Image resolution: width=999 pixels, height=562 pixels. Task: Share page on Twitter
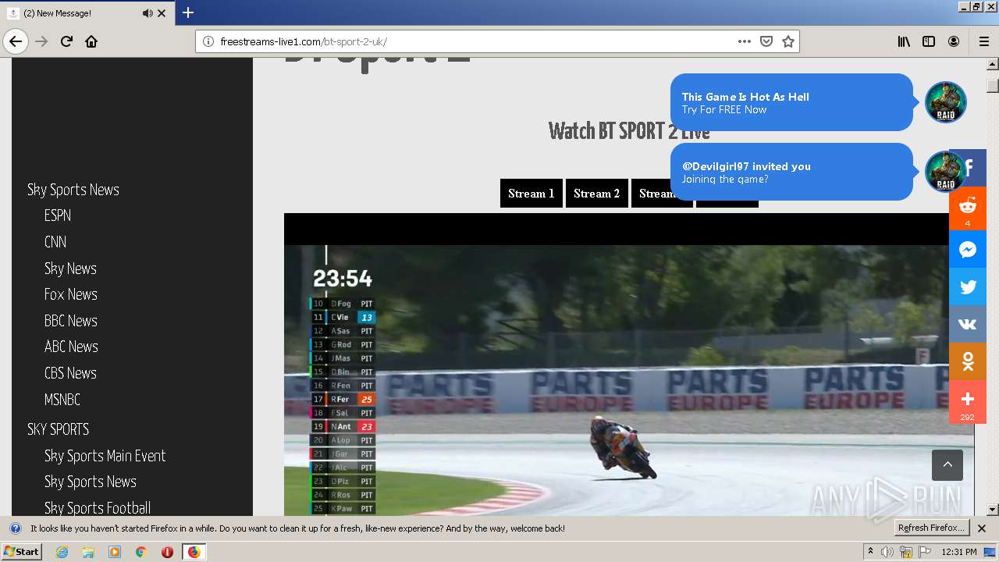pyautogui.click(x=968, y=286)
